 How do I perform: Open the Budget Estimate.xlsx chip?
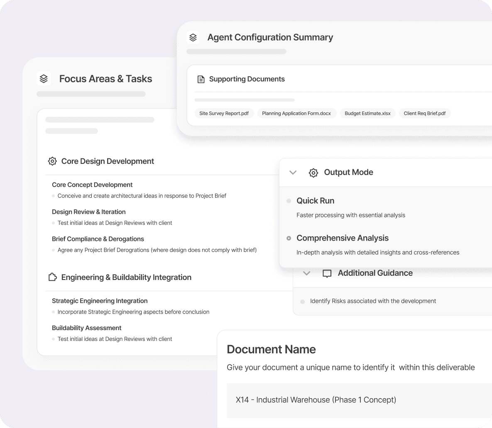pos(367,113)
